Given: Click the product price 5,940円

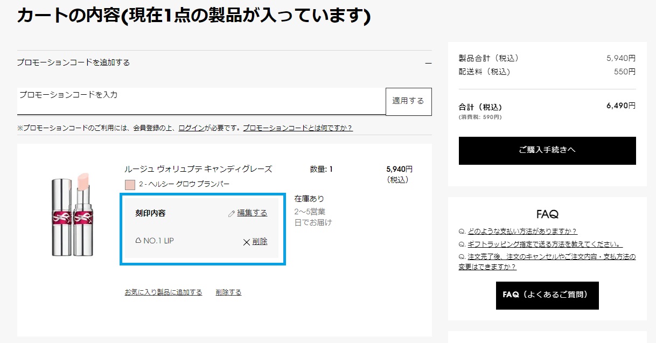Looking at the screenshot, I should [400, 169].
